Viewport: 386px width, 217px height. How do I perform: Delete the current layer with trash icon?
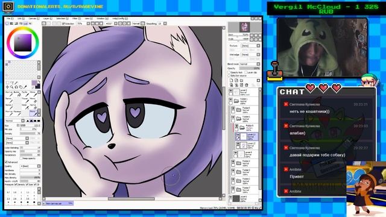[247, 85]
